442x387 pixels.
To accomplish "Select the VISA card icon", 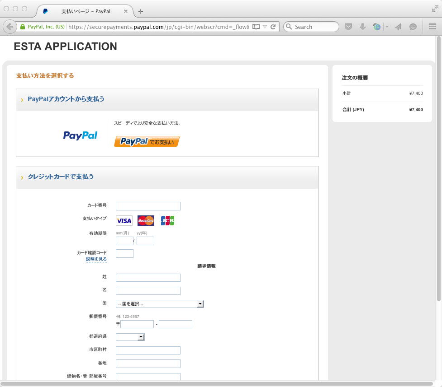I will coord(124,221).
